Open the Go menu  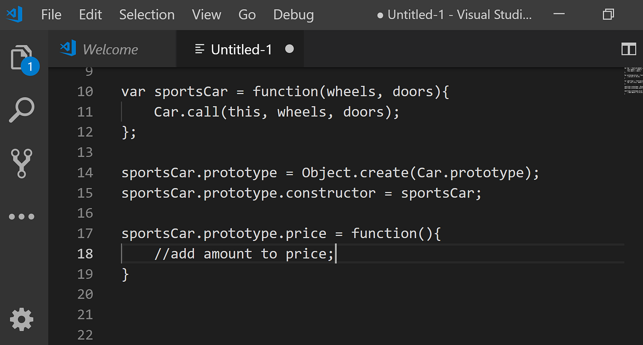[247, 15]
